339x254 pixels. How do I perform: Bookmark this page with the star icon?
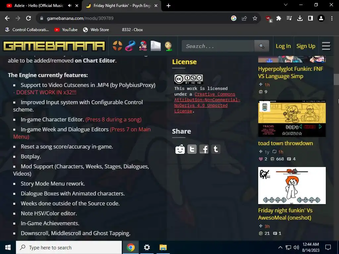click(x=255, y=19)
